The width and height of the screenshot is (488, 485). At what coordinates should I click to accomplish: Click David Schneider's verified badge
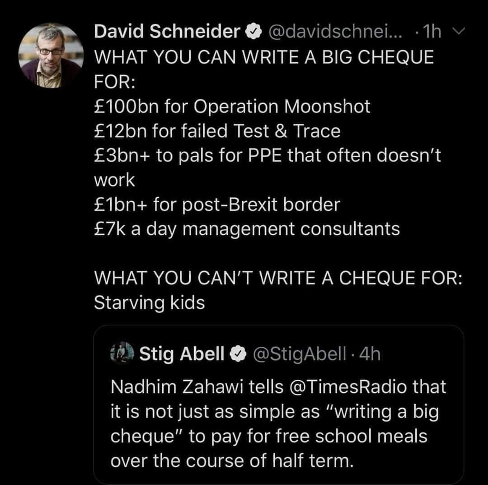tap(254, 32)
